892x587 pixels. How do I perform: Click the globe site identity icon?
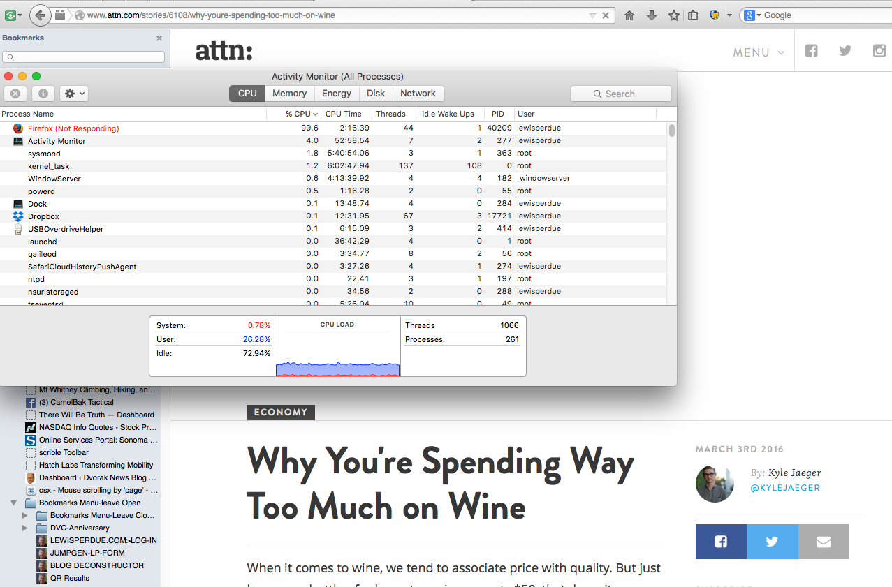pyautogui.click(x=79, y=15)
